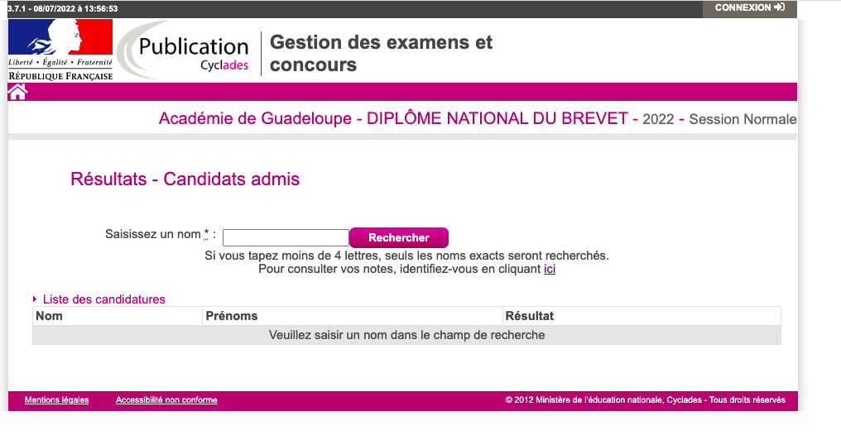Open the "ici" link to view notes
841x435 pixels.
tap(550, 269)
